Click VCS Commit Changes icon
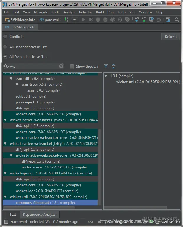Image resolution: width=183 pixels, height=227 pixels. tap(144, 20)
